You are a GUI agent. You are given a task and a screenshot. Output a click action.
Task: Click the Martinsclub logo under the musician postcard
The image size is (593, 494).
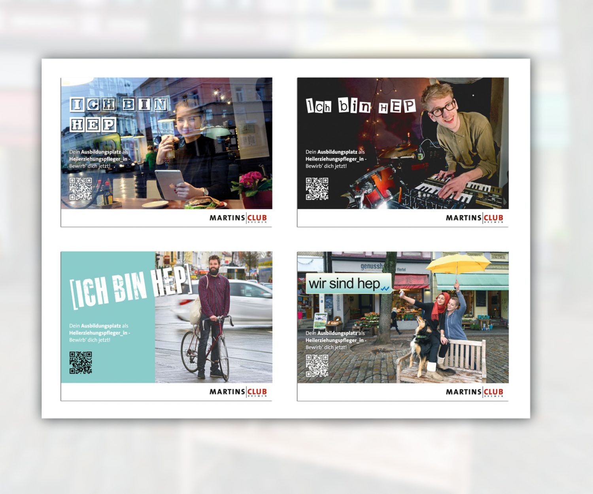click(474, 218)
